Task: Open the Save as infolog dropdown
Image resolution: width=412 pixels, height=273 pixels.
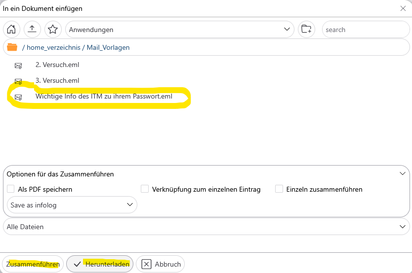Action: click(x=72, y=205)
